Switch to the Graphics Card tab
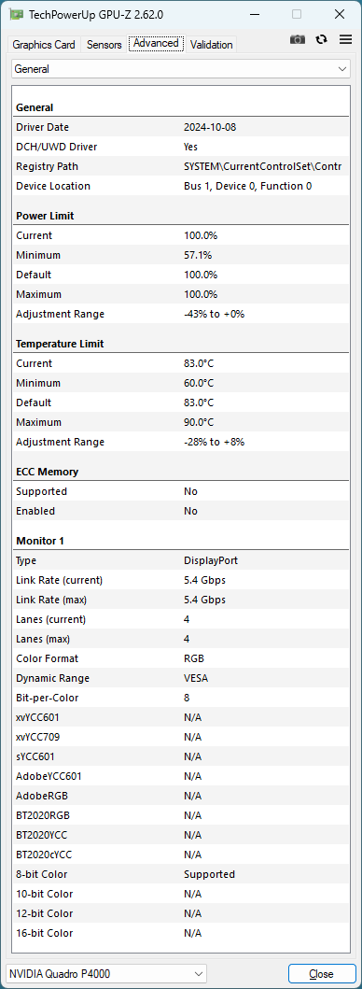Viewport: 362px width, 989px height. 44,44
